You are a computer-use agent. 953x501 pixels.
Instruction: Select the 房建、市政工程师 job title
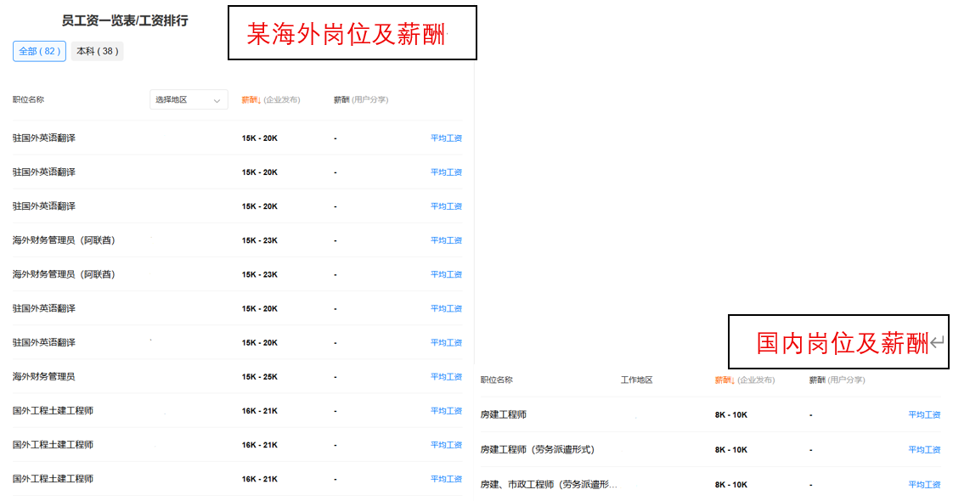(x=549, y=485)
